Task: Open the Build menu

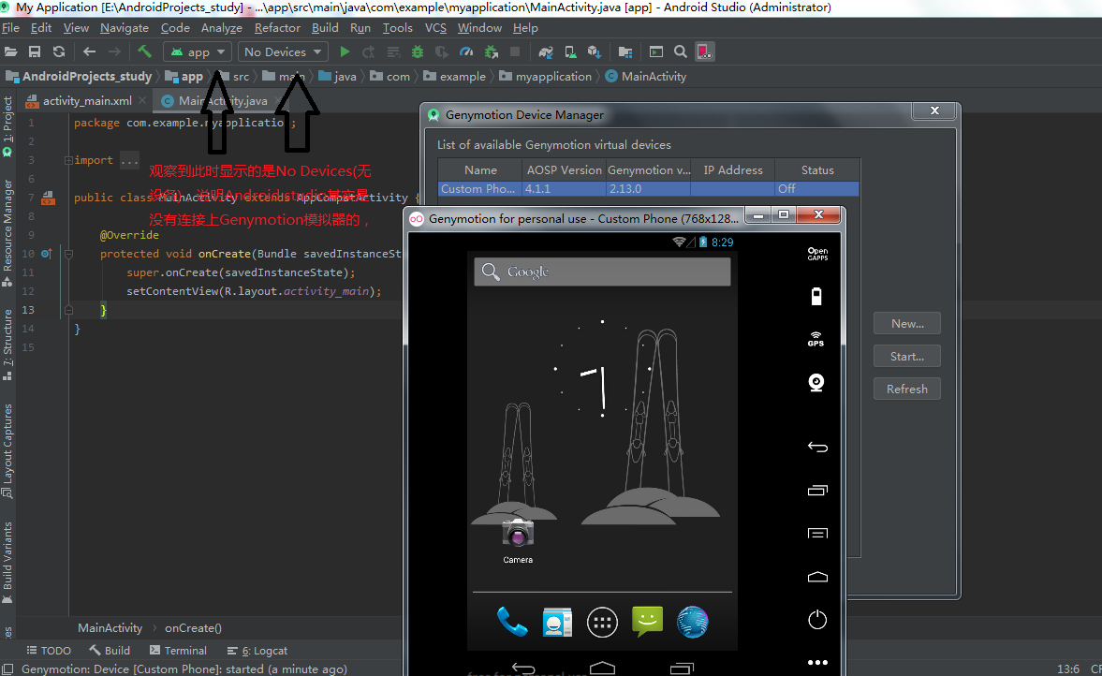Action: point(325,27)
